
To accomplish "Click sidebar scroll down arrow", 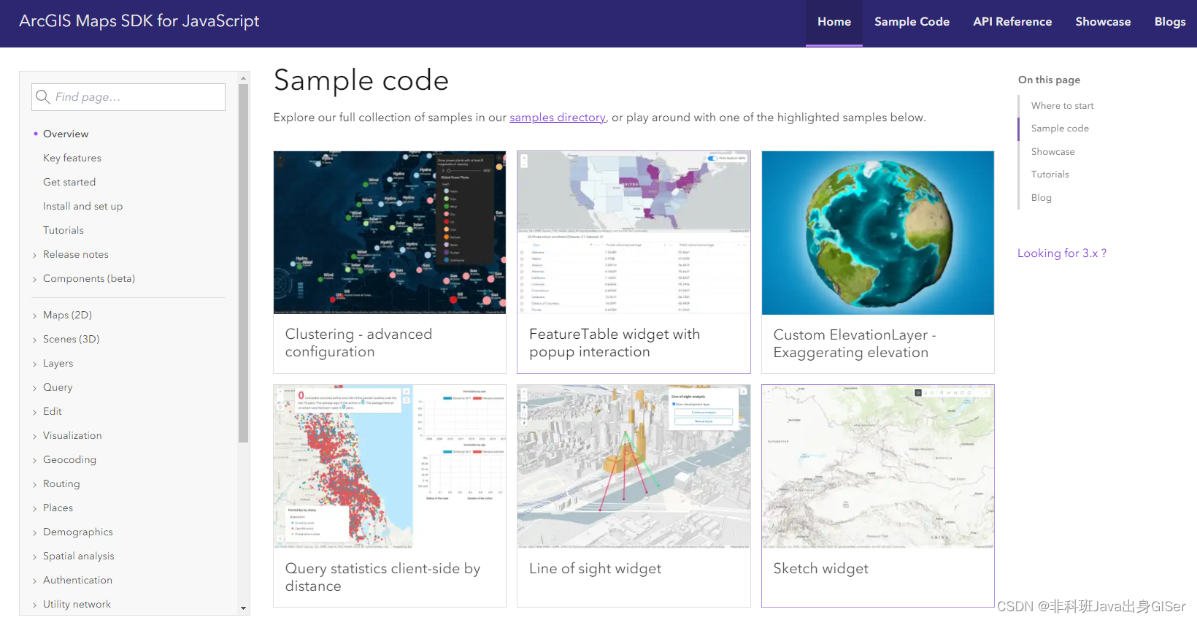I will point(244,608).
